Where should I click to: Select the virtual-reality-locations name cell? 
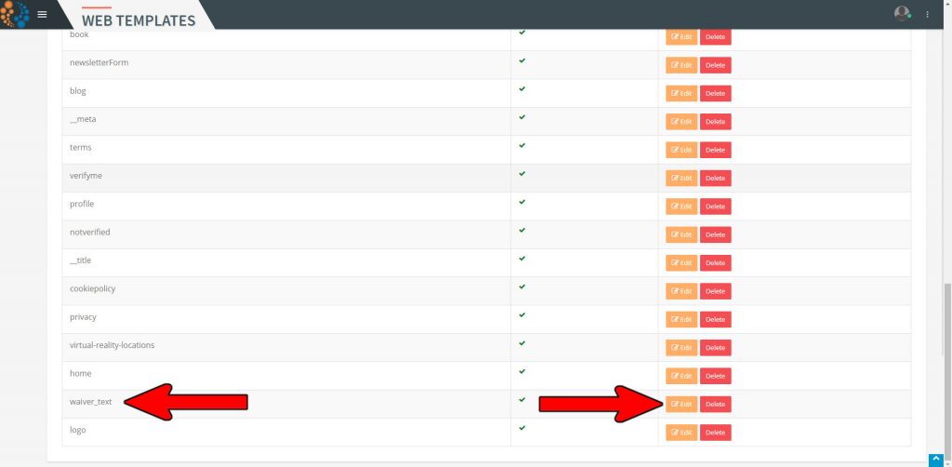point(286,347)
